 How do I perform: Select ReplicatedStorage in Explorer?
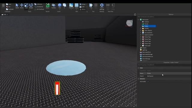147,54
